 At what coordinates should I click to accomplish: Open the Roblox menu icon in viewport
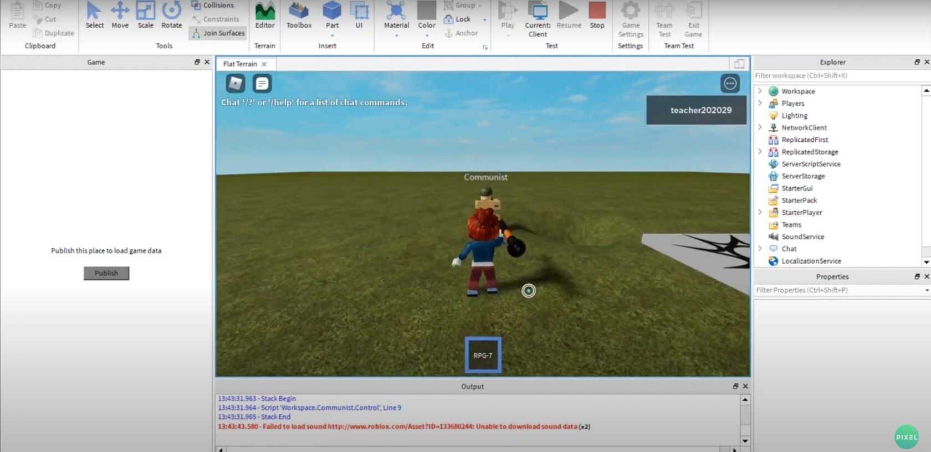pos(236,84)
